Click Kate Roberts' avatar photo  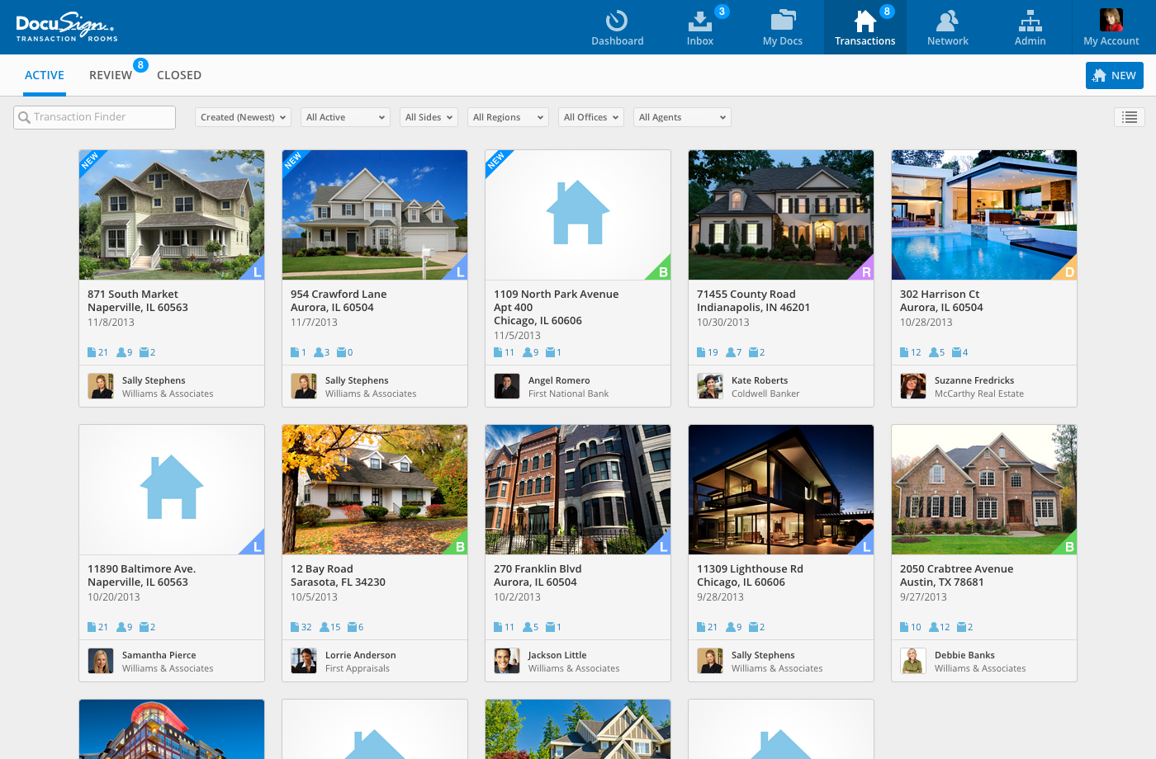[710, 386]
